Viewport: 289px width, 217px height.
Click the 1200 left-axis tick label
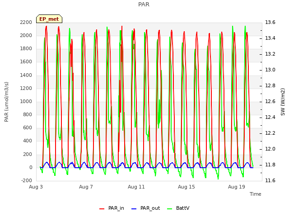pos(26,88)
